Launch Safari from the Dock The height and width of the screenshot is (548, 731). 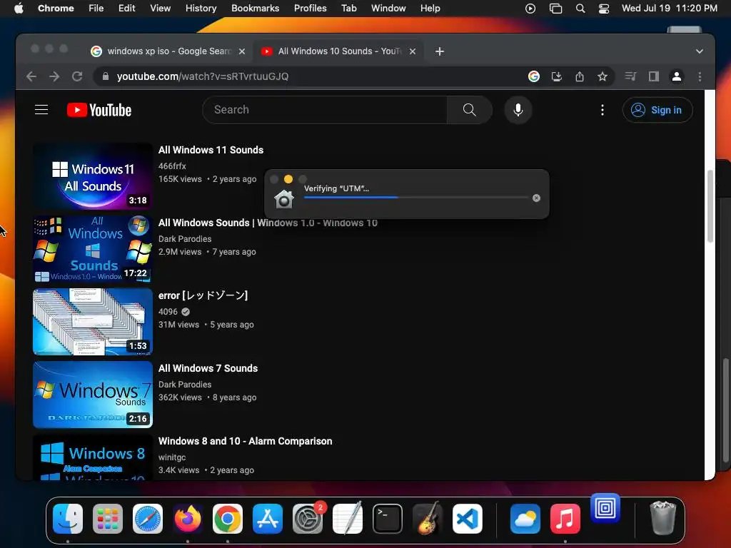point(148,519)
